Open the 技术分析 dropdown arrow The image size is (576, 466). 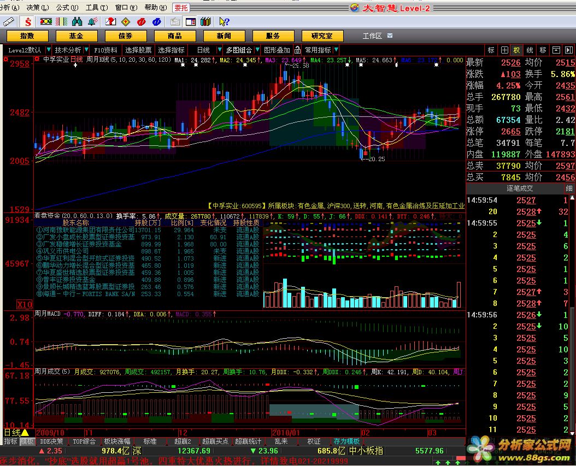coord(86,50)
